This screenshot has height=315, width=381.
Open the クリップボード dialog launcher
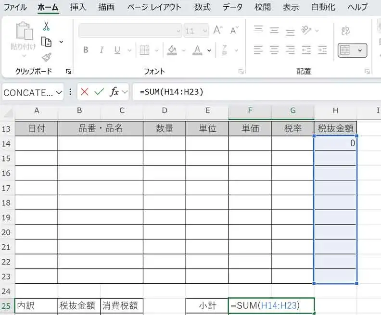click(69, 71)
